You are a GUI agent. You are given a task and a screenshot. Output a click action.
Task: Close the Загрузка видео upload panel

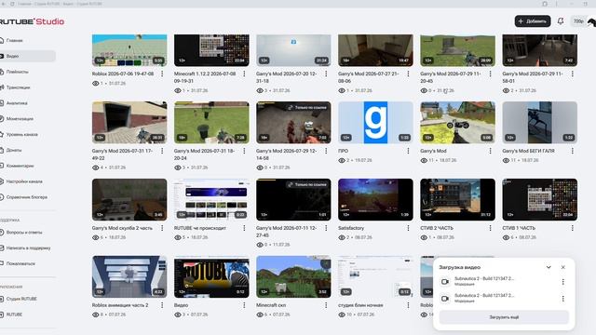pos(562,267)
